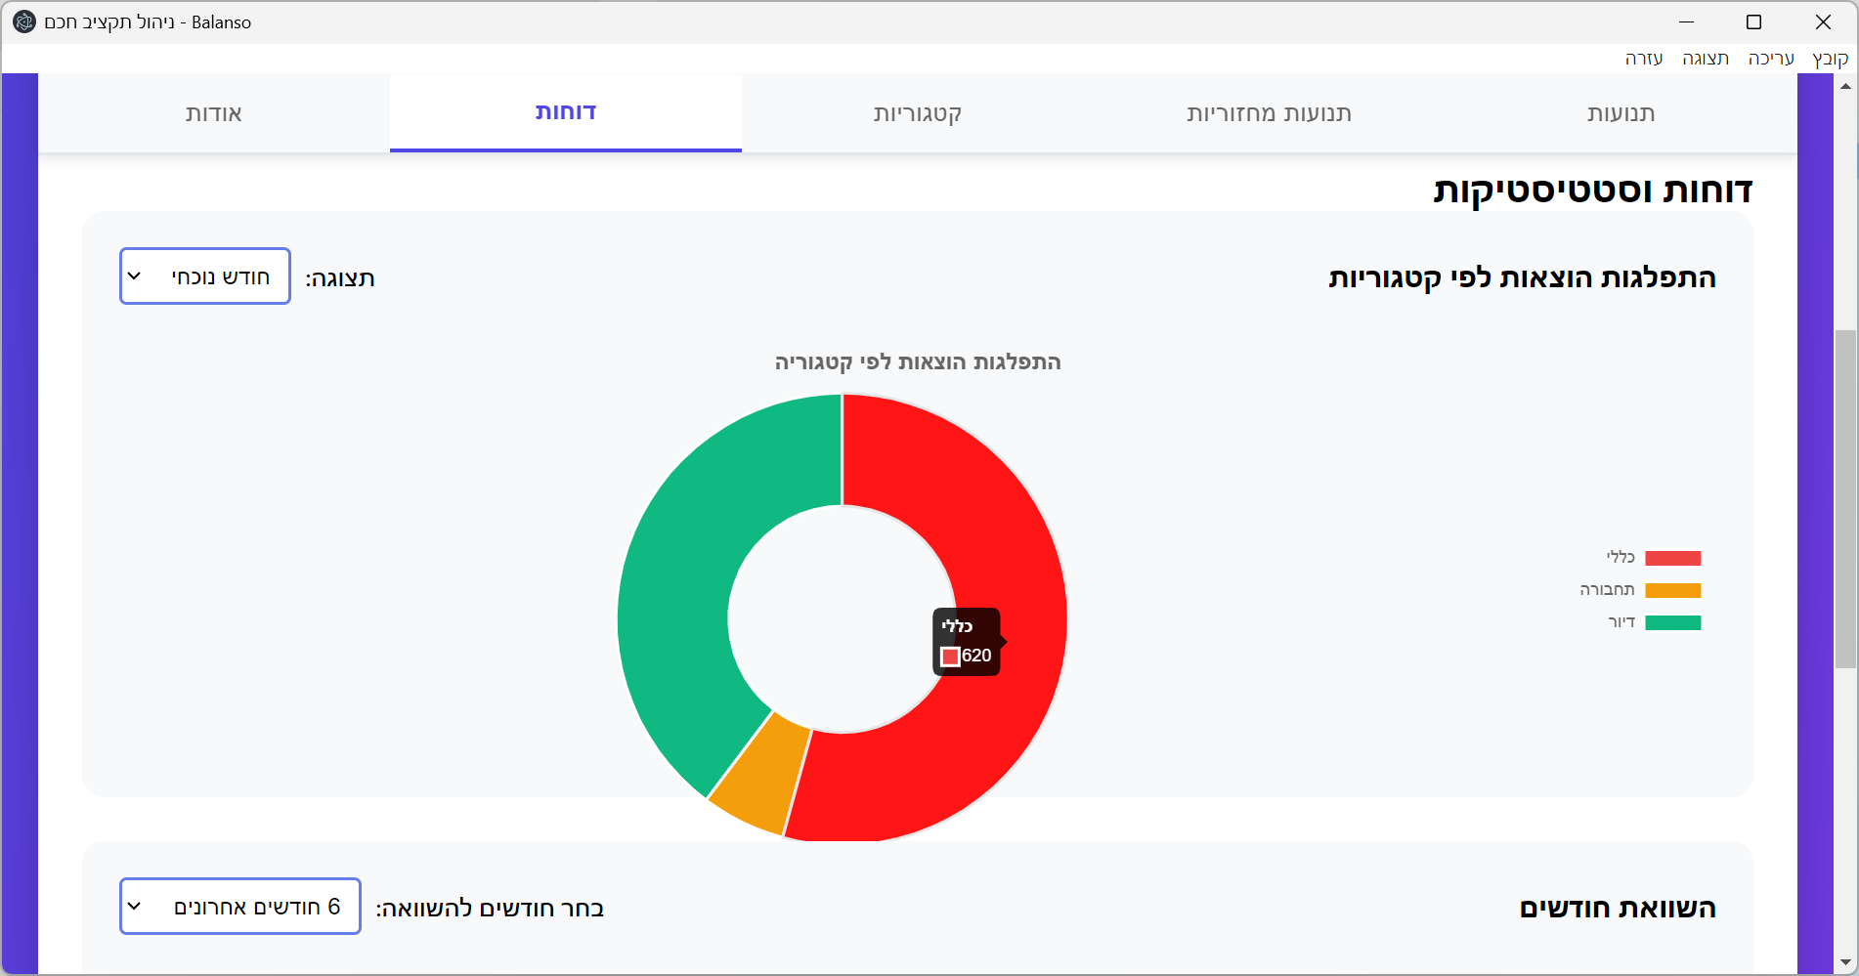Open the עריכה menu
This screenshot has width=1859, height=976.
pos(1771,59)
